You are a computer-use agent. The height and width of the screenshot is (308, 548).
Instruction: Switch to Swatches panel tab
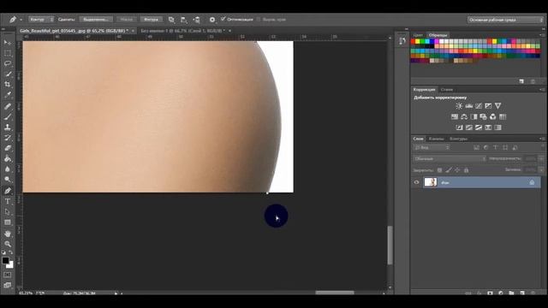(438, 35)
